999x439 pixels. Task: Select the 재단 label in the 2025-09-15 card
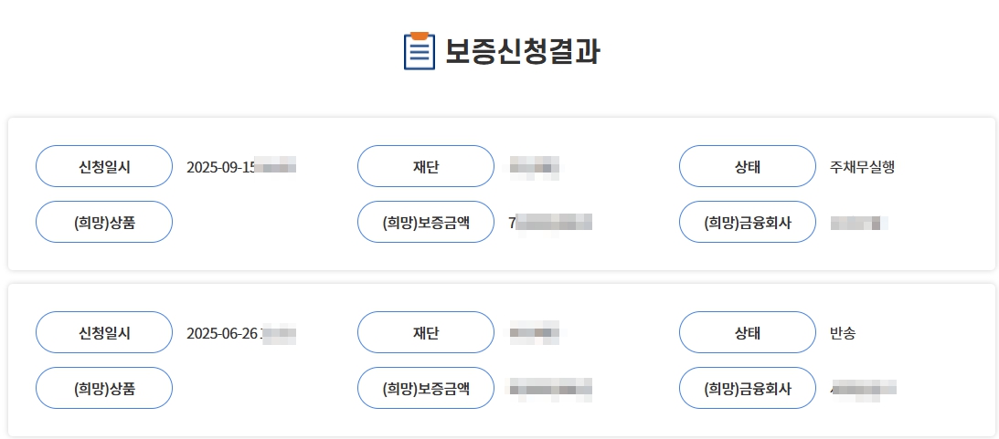tap(426, 166)
